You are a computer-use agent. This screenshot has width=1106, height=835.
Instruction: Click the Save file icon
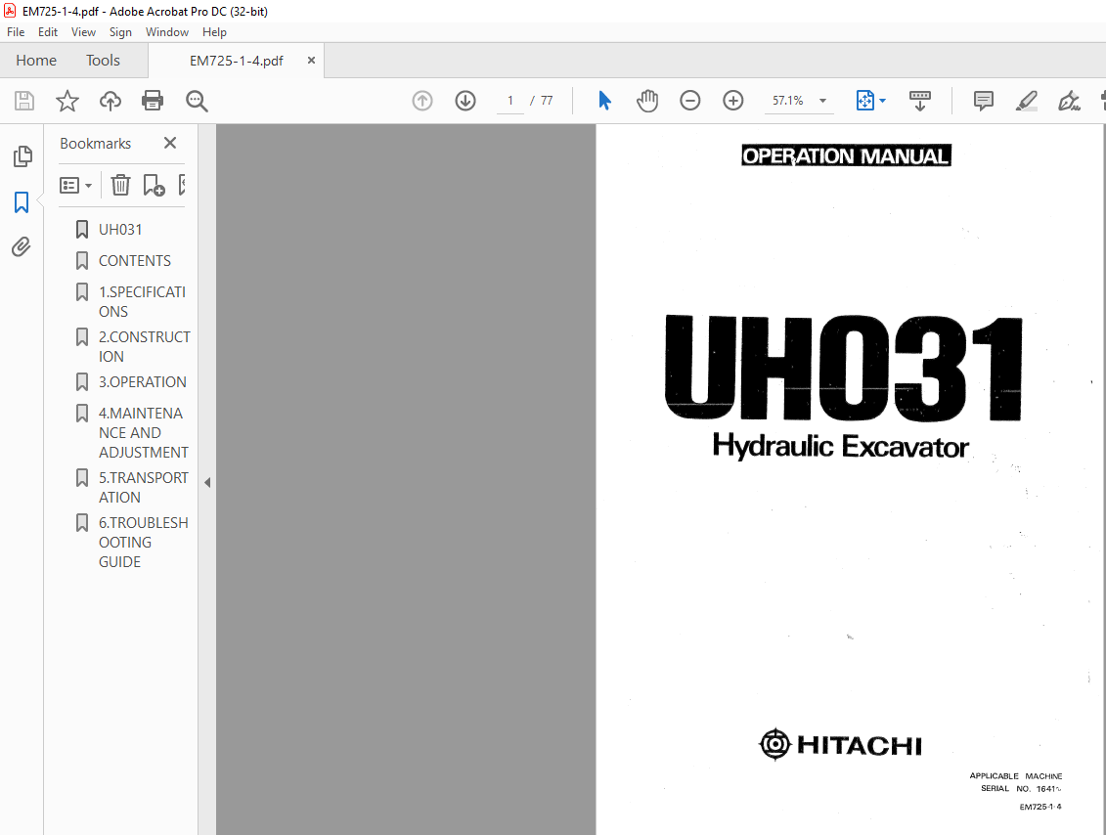click(24, 101)
